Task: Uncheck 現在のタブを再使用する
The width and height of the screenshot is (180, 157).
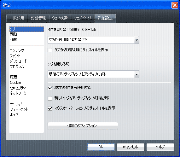Action: (x=50, y=88)
